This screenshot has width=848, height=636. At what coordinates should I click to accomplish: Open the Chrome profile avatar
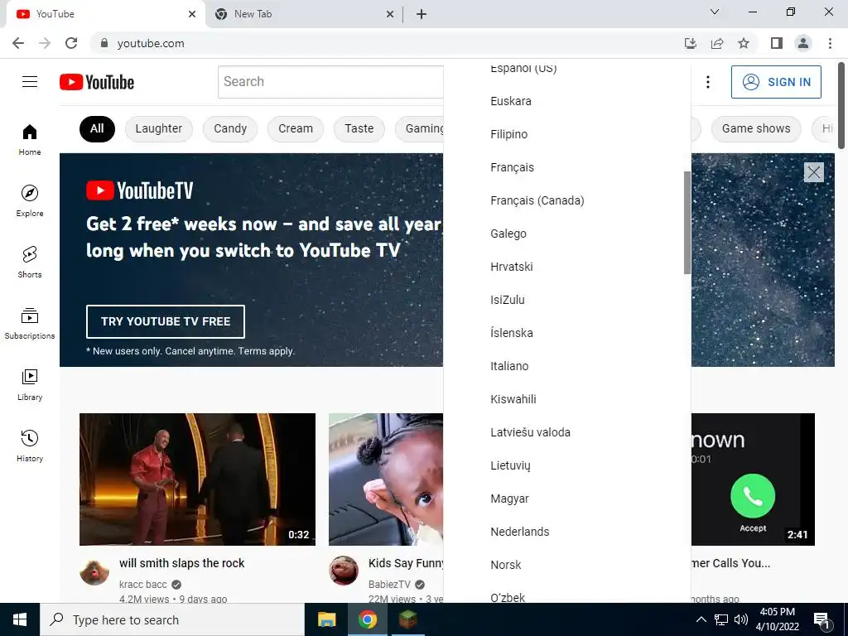coord(803,43)
